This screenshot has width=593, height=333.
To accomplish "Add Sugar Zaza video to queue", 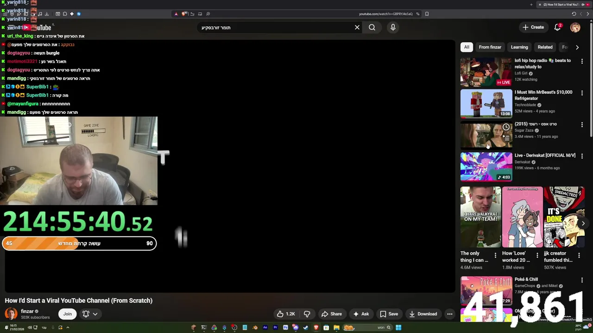I will 506,137.
